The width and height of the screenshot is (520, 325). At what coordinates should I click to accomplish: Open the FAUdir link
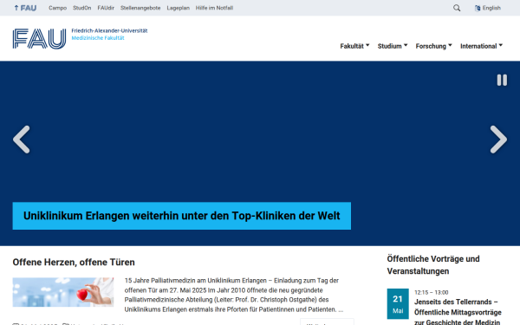coord(106,8)
